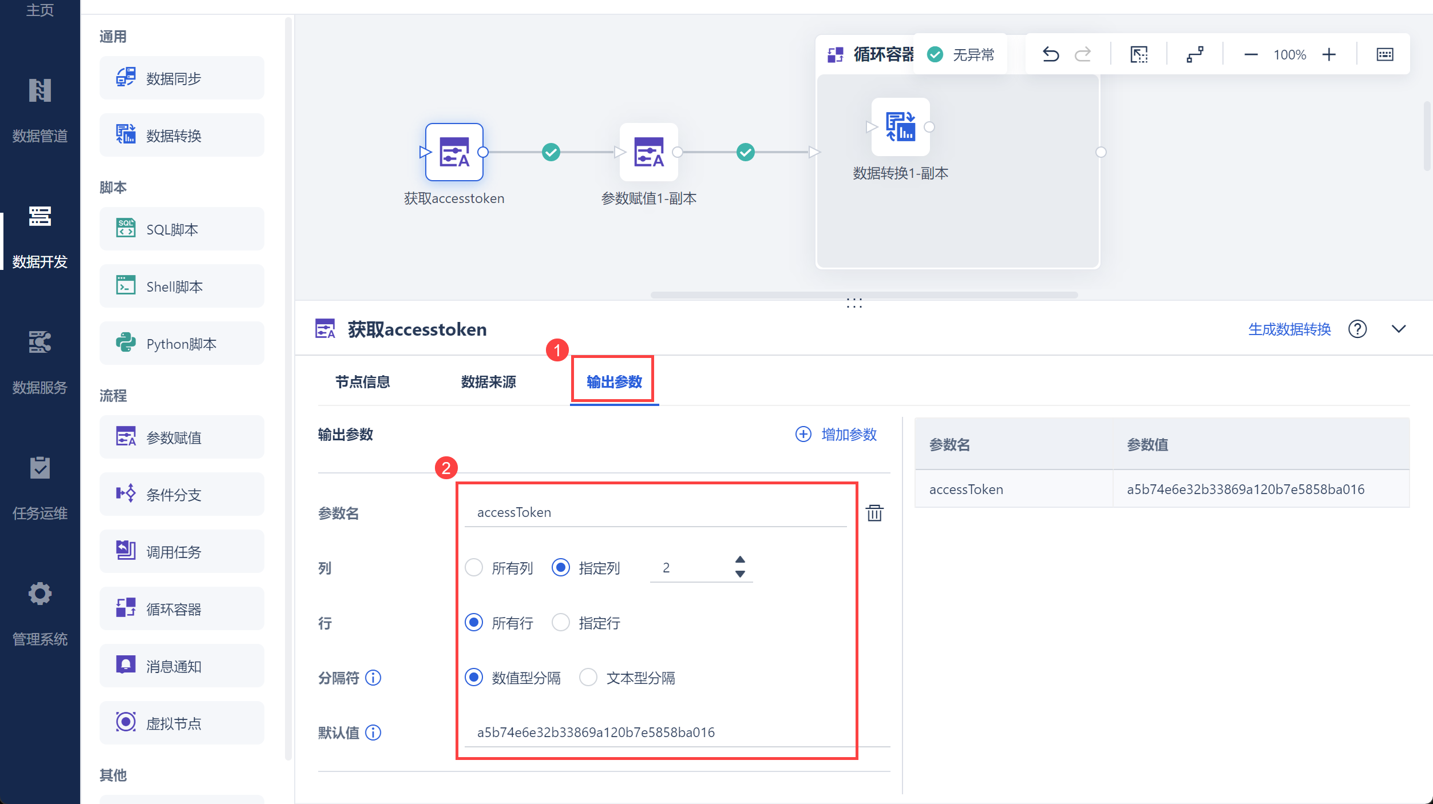Switch to the 节点信息 tab
Screen dimensions: 1433x804
pos(362,381)
